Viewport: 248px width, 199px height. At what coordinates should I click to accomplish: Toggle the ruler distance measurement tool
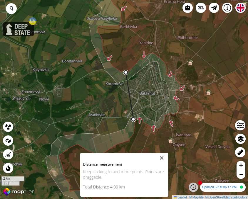pos(241,152)
